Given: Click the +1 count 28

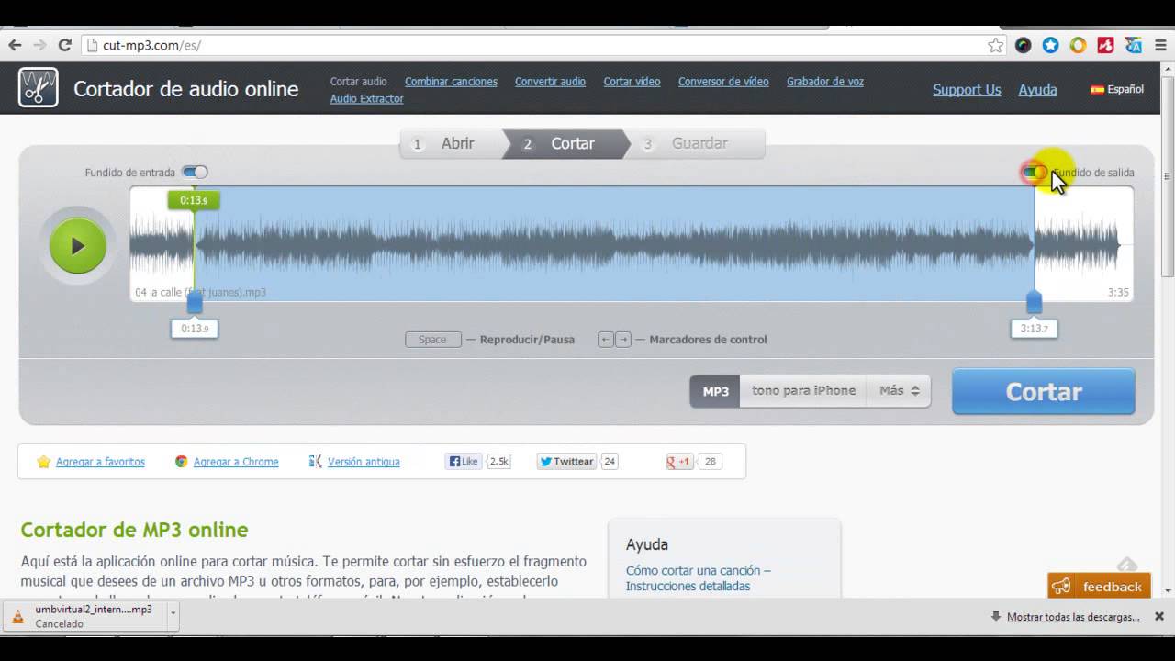Looking at the screenshot, I should (x=711, y=462).
